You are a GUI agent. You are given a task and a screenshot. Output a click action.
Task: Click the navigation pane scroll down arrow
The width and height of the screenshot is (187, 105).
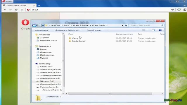pos(63,93)
